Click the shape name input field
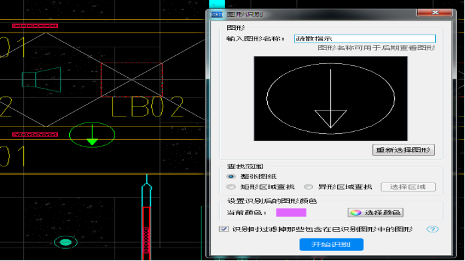465x261 pixels. click(x=365, y=39)
